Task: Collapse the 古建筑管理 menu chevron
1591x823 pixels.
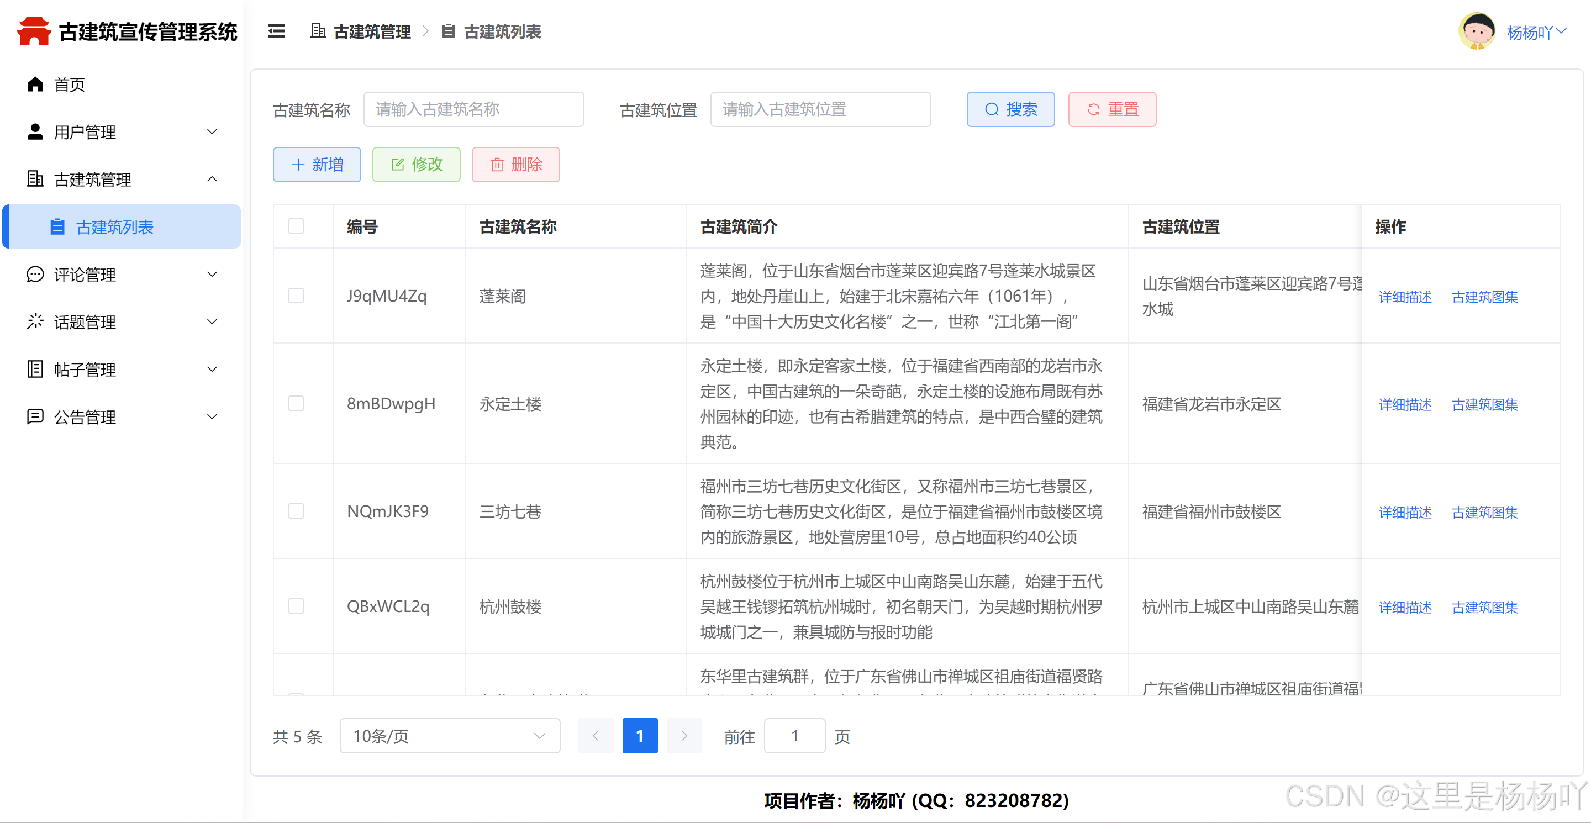Action: click(x=212, y=179)
